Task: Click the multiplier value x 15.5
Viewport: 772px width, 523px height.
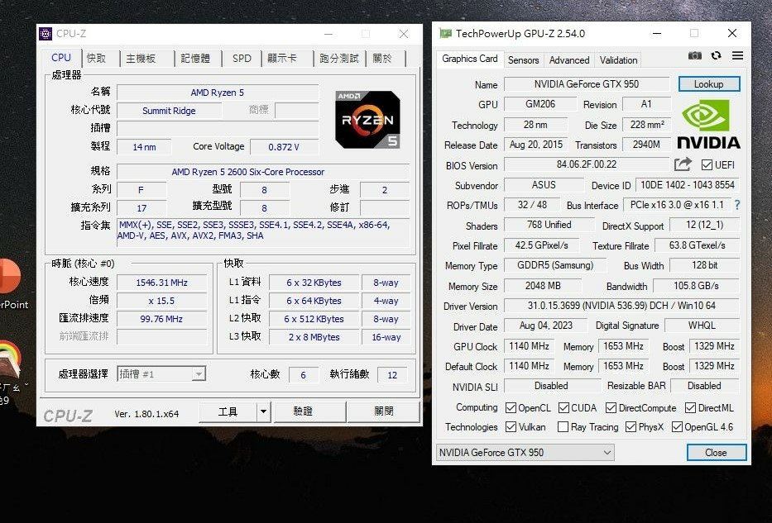Action: 162,301
